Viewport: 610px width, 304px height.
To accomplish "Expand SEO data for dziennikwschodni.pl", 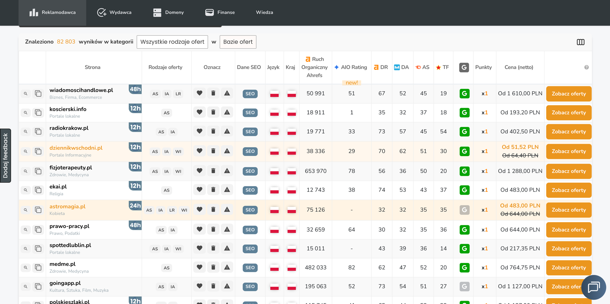I will 250,151.
